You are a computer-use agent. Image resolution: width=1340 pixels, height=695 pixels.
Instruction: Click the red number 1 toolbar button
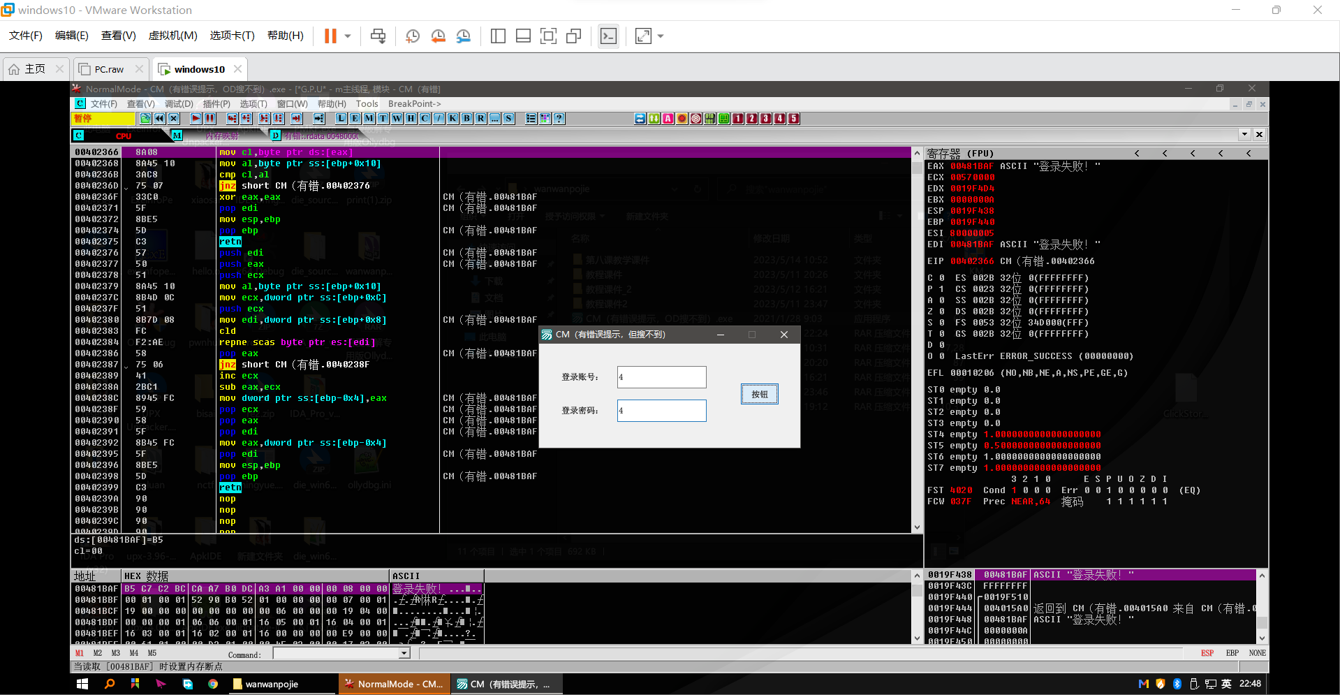(x=738, y=119)
